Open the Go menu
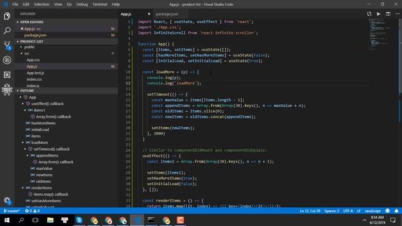This screenshot has height=226, width=402. tap(69, 4)
